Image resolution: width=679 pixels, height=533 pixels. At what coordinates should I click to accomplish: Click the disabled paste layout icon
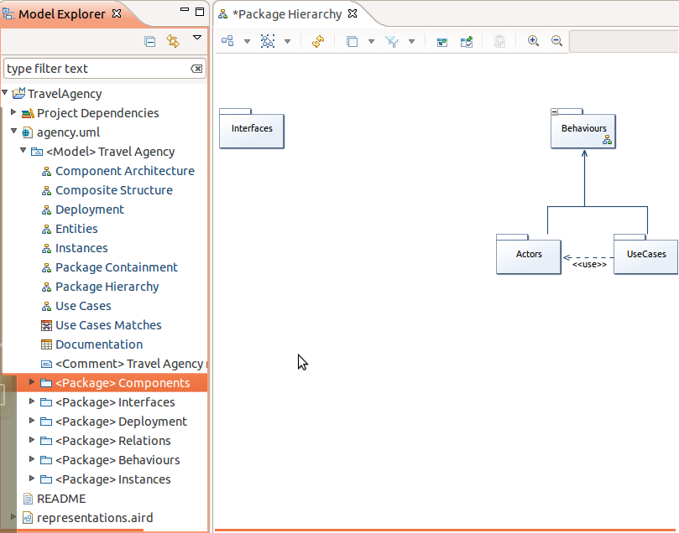pyautogui.click(x=499, y=42)
